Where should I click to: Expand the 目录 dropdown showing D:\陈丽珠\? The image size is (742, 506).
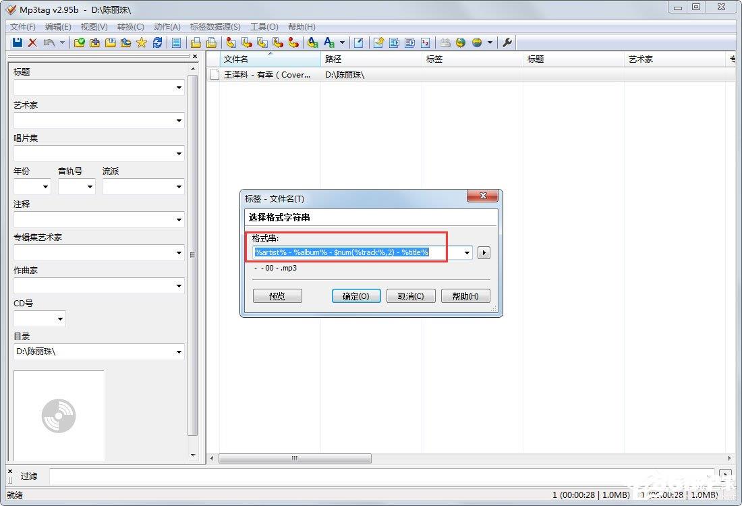[179, 352]
